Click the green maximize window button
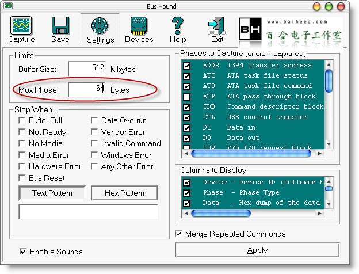This screenshot has width=359, height=274. pyautogui.click(x=329, y=6)
